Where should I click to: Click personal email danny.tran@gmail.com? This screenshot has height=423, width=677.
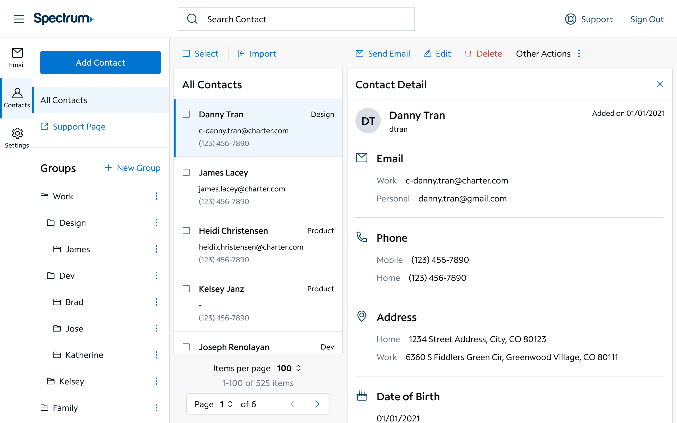[x=463, y=198]
